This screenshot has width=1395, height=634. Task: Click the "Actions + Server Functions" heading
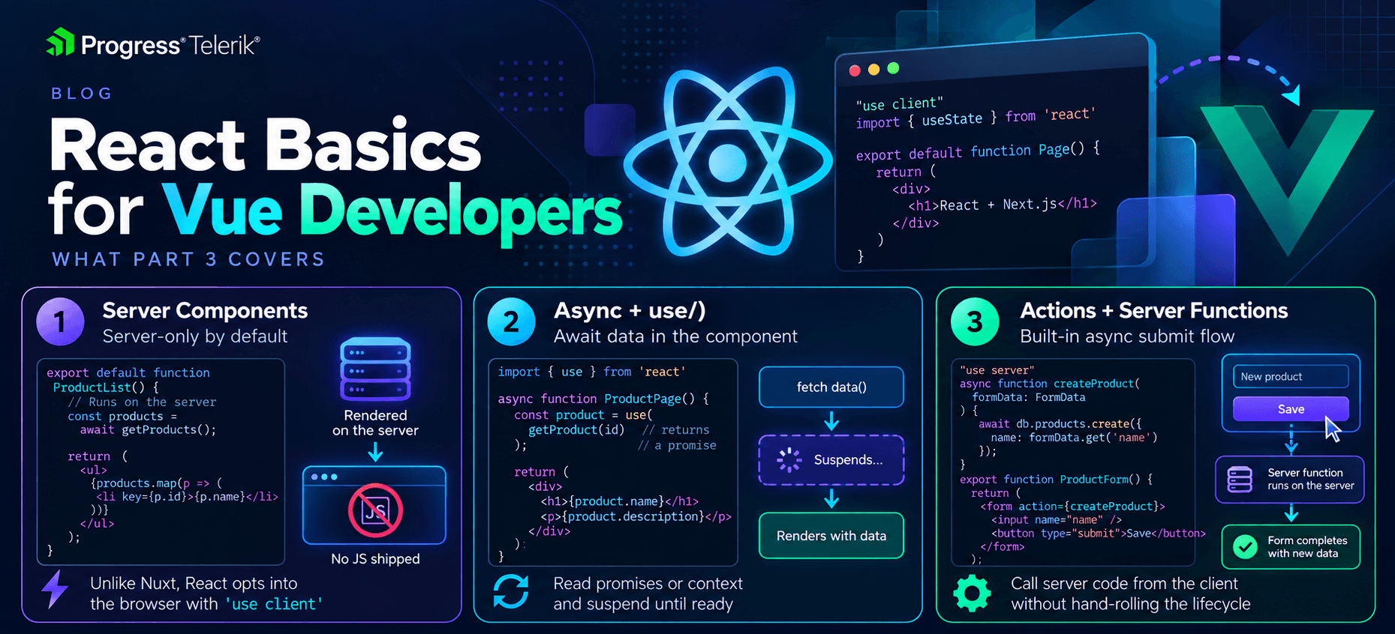click(1153, 310)
